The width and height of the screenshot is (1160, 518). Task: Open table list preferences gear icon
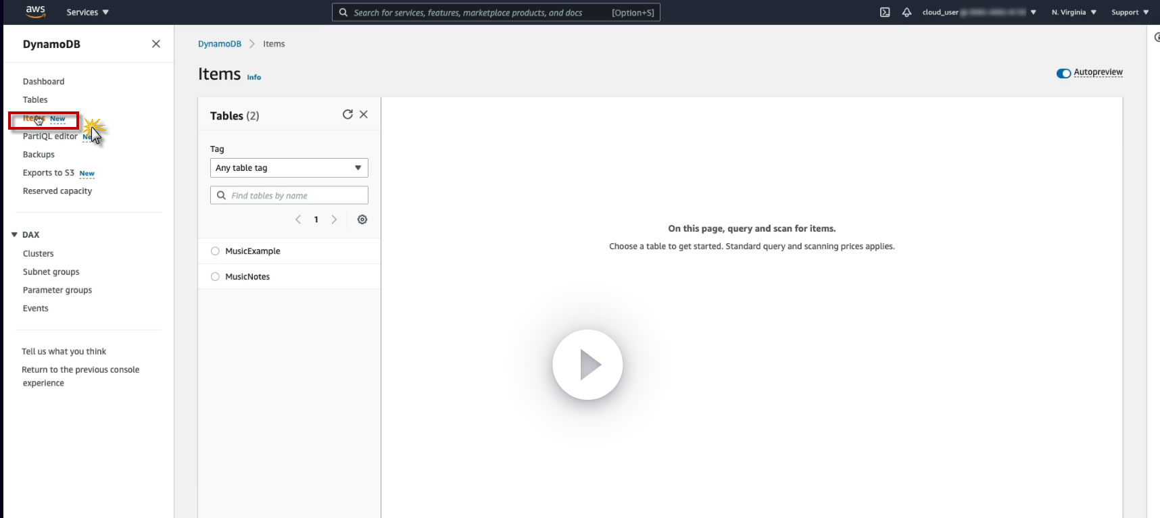[x=362, y=219]
